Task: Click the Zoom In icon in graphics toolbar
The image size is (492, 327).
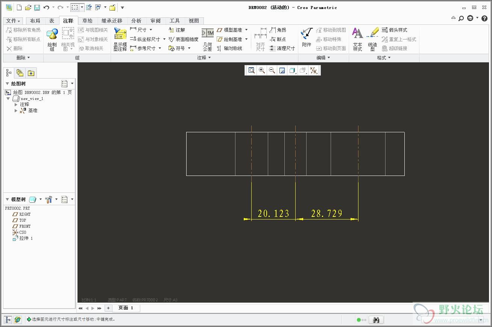Action: [262, 70]
